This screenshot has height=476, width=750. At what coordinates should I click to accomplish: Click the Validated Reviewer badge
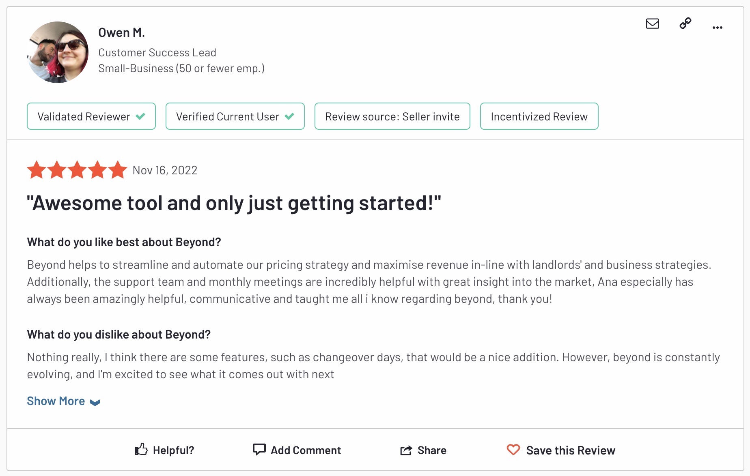pos(91,116)
